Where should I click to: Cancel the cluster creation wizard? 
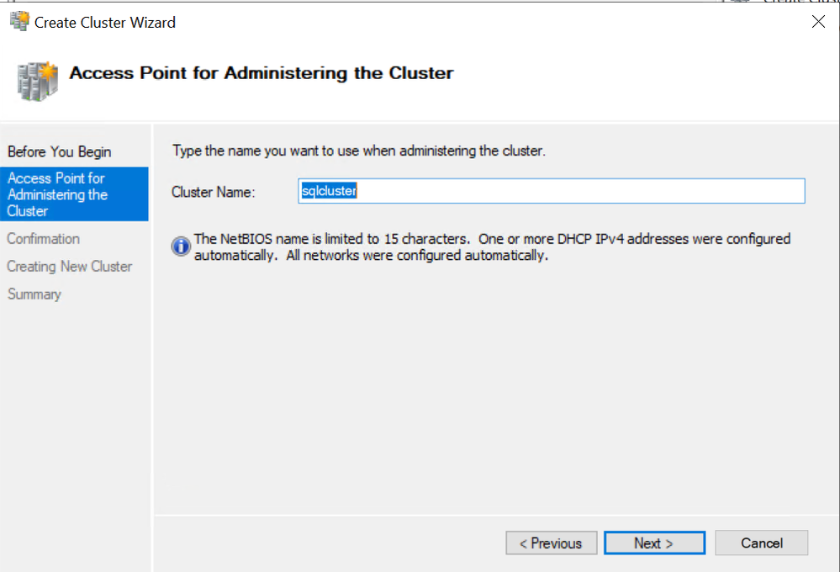(x=761, y=543)
